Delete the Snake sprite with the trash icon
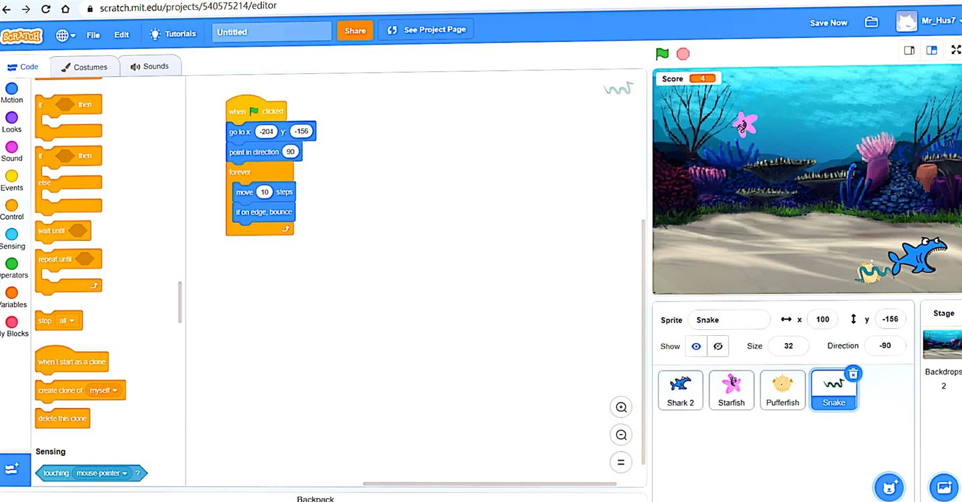 (x=853, y=374)
